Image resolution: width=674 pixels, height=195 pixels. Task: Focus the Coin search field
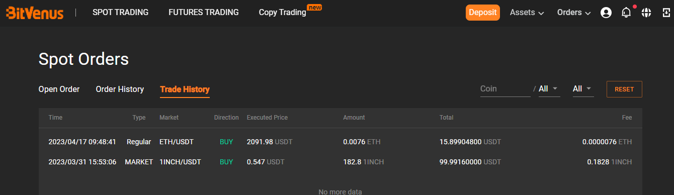coord(505,89)
